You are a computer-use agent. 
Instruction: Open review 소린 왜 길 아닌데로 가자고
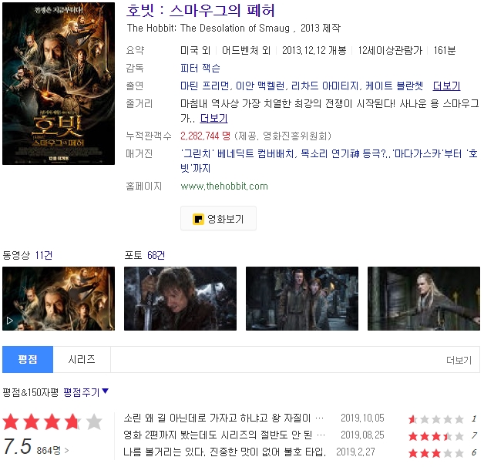pyautogui.click(x=224, y=418)
